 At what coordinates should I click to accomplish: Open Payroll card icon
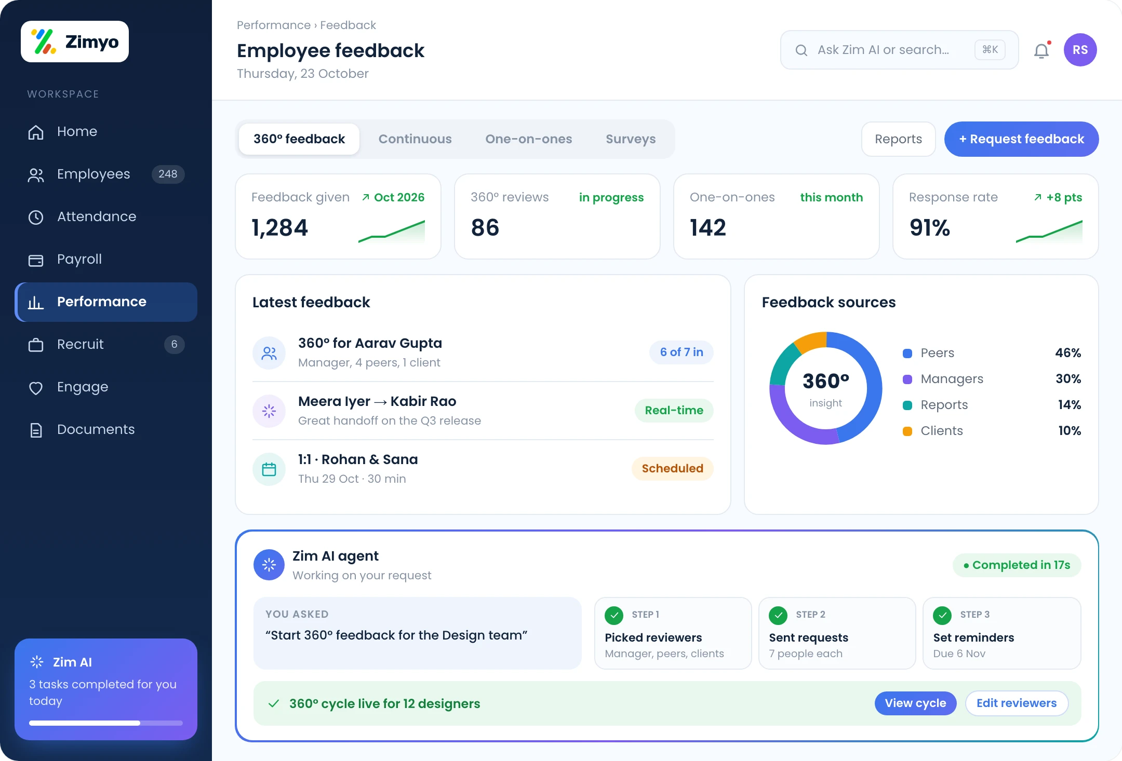click(x=36, y=260)
